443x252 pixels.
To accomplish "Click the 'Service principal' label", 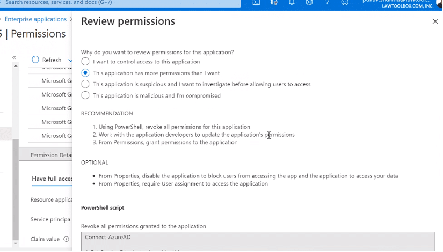I will pyautogui.click(x=51, y=219).
